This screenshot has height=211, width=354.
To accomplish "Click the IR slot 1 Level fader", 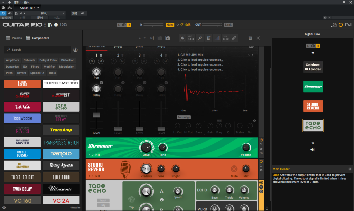I will [96, 115].
